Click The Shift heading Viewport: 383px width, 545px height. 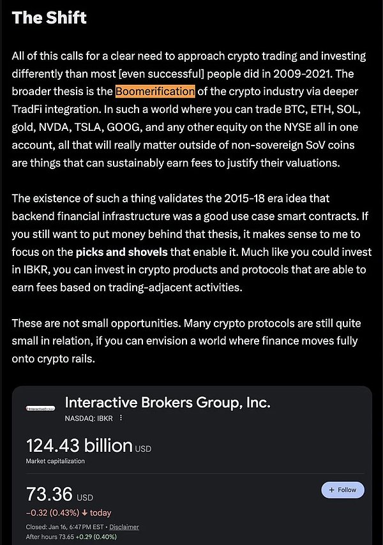pos(49,18)
